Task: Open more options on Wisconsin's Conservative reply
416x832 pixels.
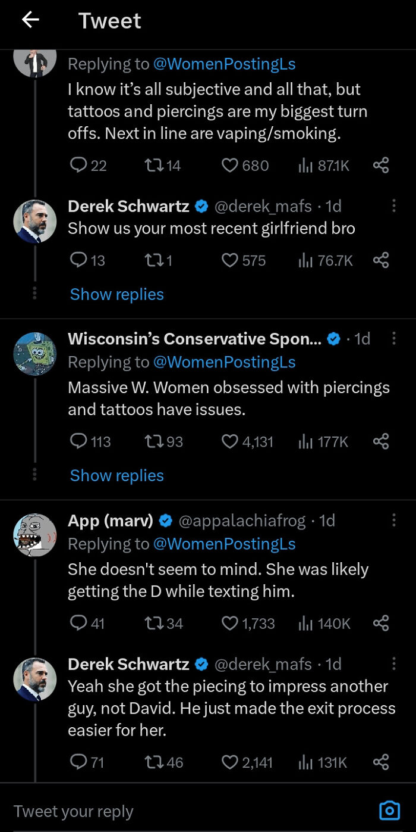Action: 394,338
